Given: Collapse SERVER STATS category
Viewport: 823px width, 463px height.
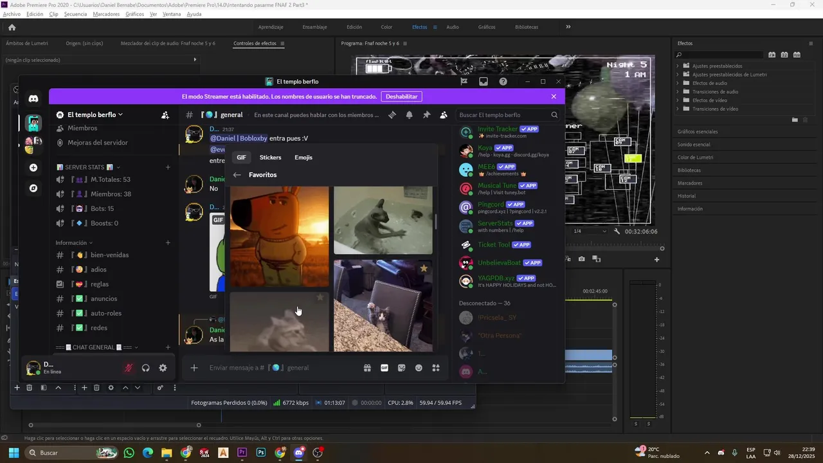Looking at the screenshot, I should 89,167.
